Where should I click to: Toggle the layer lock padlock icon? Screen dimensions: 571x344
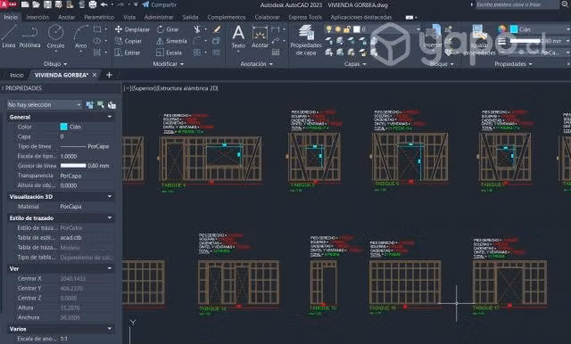(347, 29)
